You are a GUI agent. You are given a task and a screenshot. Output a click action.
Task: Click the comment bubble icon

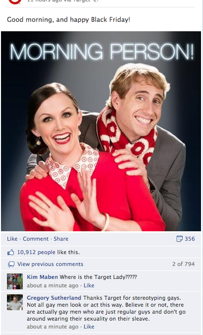(x=11, y=265)
